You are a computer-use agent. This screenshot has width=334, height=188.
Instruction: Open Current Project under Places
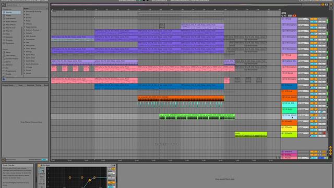point(11,58)
